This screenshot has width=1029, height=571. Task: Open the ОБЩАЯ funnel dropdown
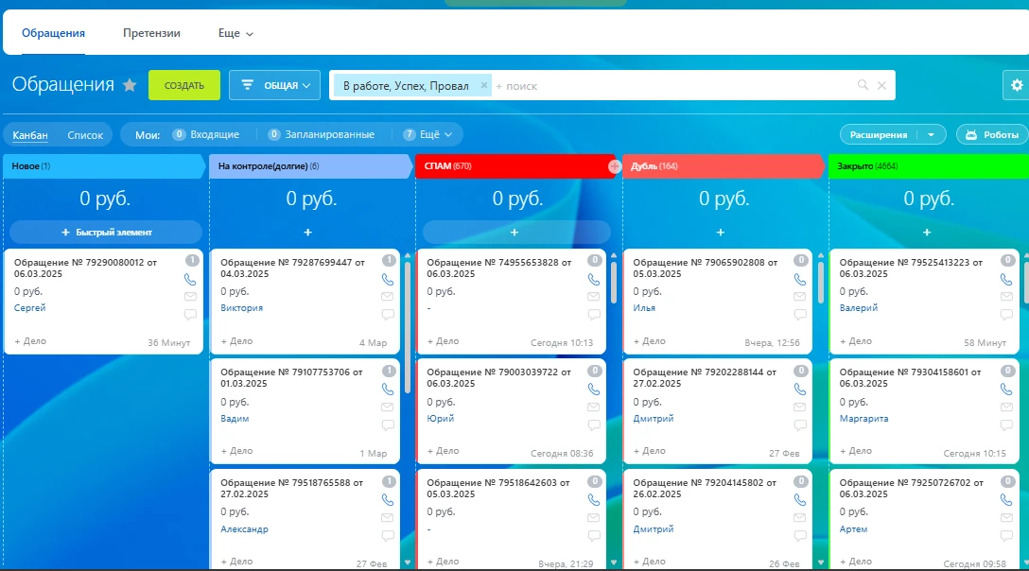[274, 85]
